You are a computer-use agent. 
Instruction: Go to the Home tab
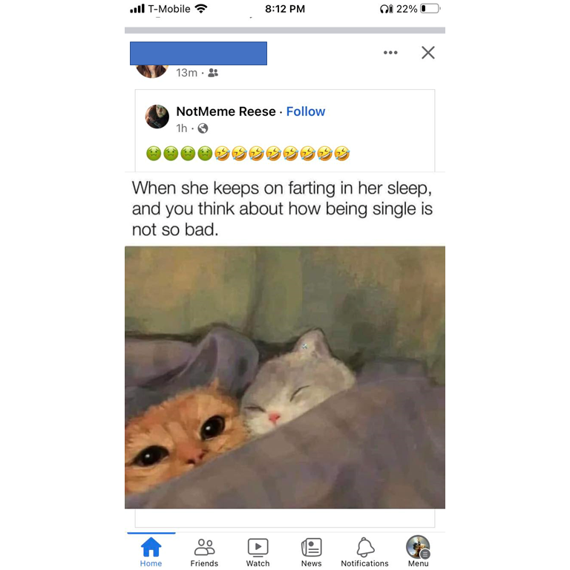click(x=151, y=552)
